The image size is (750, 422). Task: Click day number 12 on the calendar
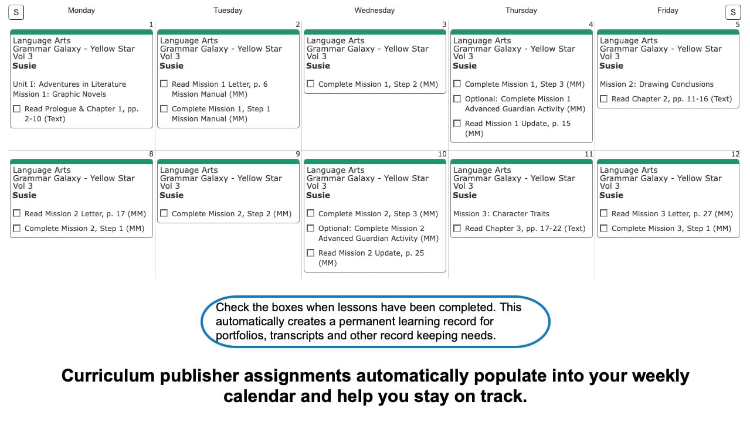(735, 154)
